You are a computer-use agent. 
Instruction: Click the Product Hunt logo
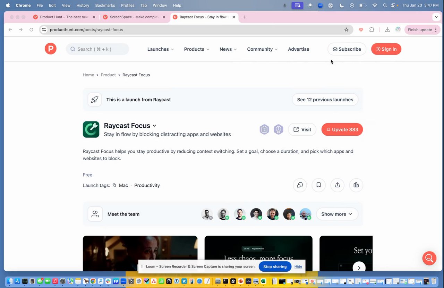coord(50,49)
